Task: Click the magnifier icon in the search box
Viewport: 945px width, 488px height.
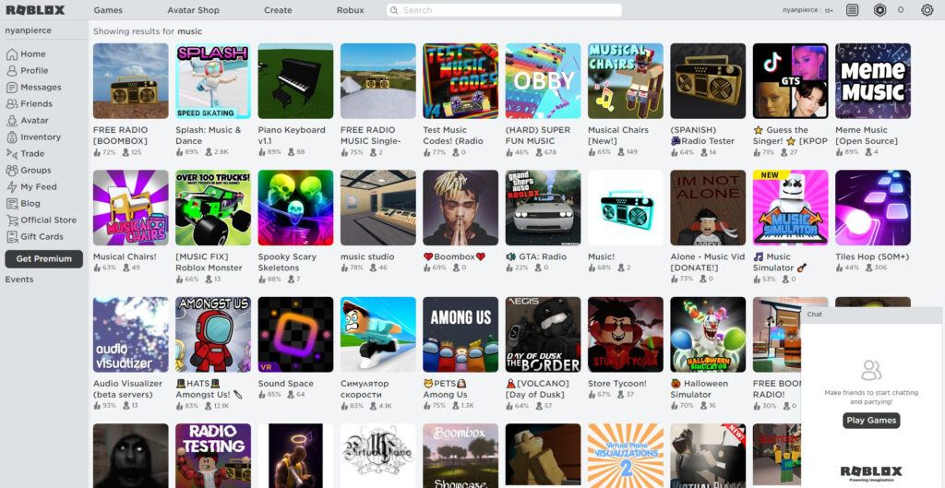Action: coord(394,10)
